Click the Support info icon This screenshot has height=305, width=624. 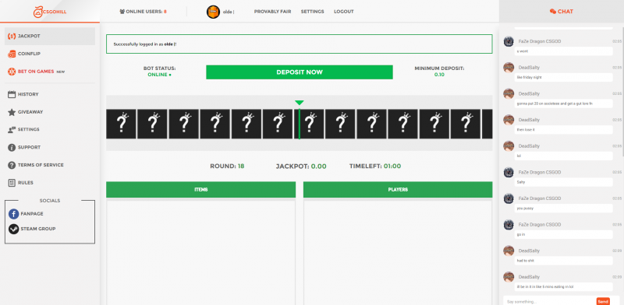click(12, 147)
